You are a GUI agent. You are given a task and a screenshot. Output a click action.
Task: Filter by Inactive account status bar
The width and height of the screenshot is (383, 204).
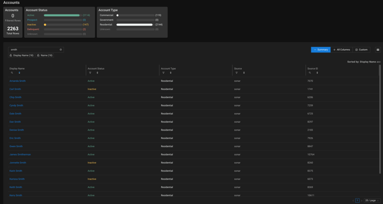click(63, 25)
